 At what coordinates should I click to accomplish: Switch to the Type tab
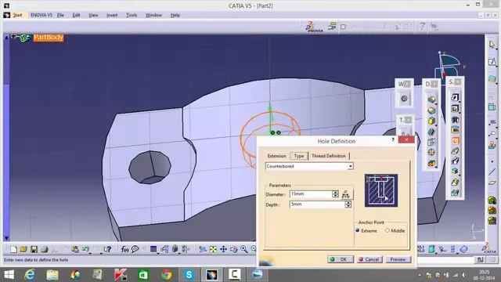299,156
